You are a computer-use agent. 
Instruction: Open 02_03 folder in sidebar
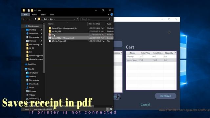(31, 48)
